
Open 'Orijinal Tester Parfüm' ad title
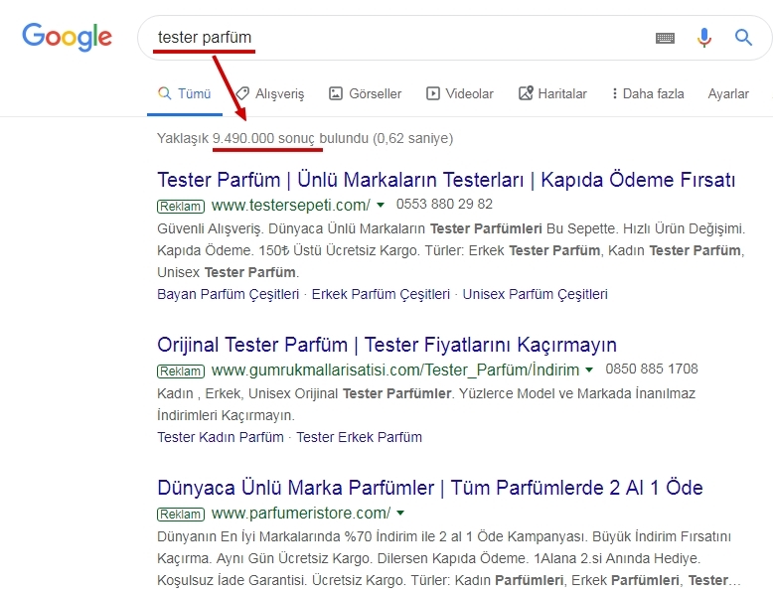click(386, 345)
